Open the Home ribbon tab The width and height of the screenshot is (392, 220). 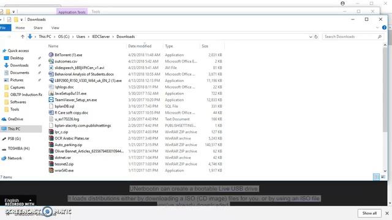point(20,28)
